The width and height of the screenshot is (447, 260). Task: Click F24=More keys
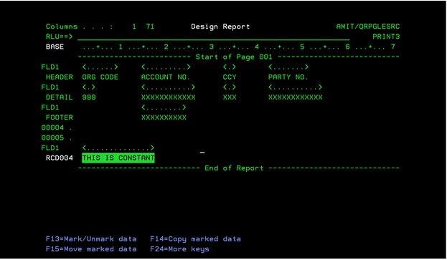pyautogui.click(x=179, y=249)
